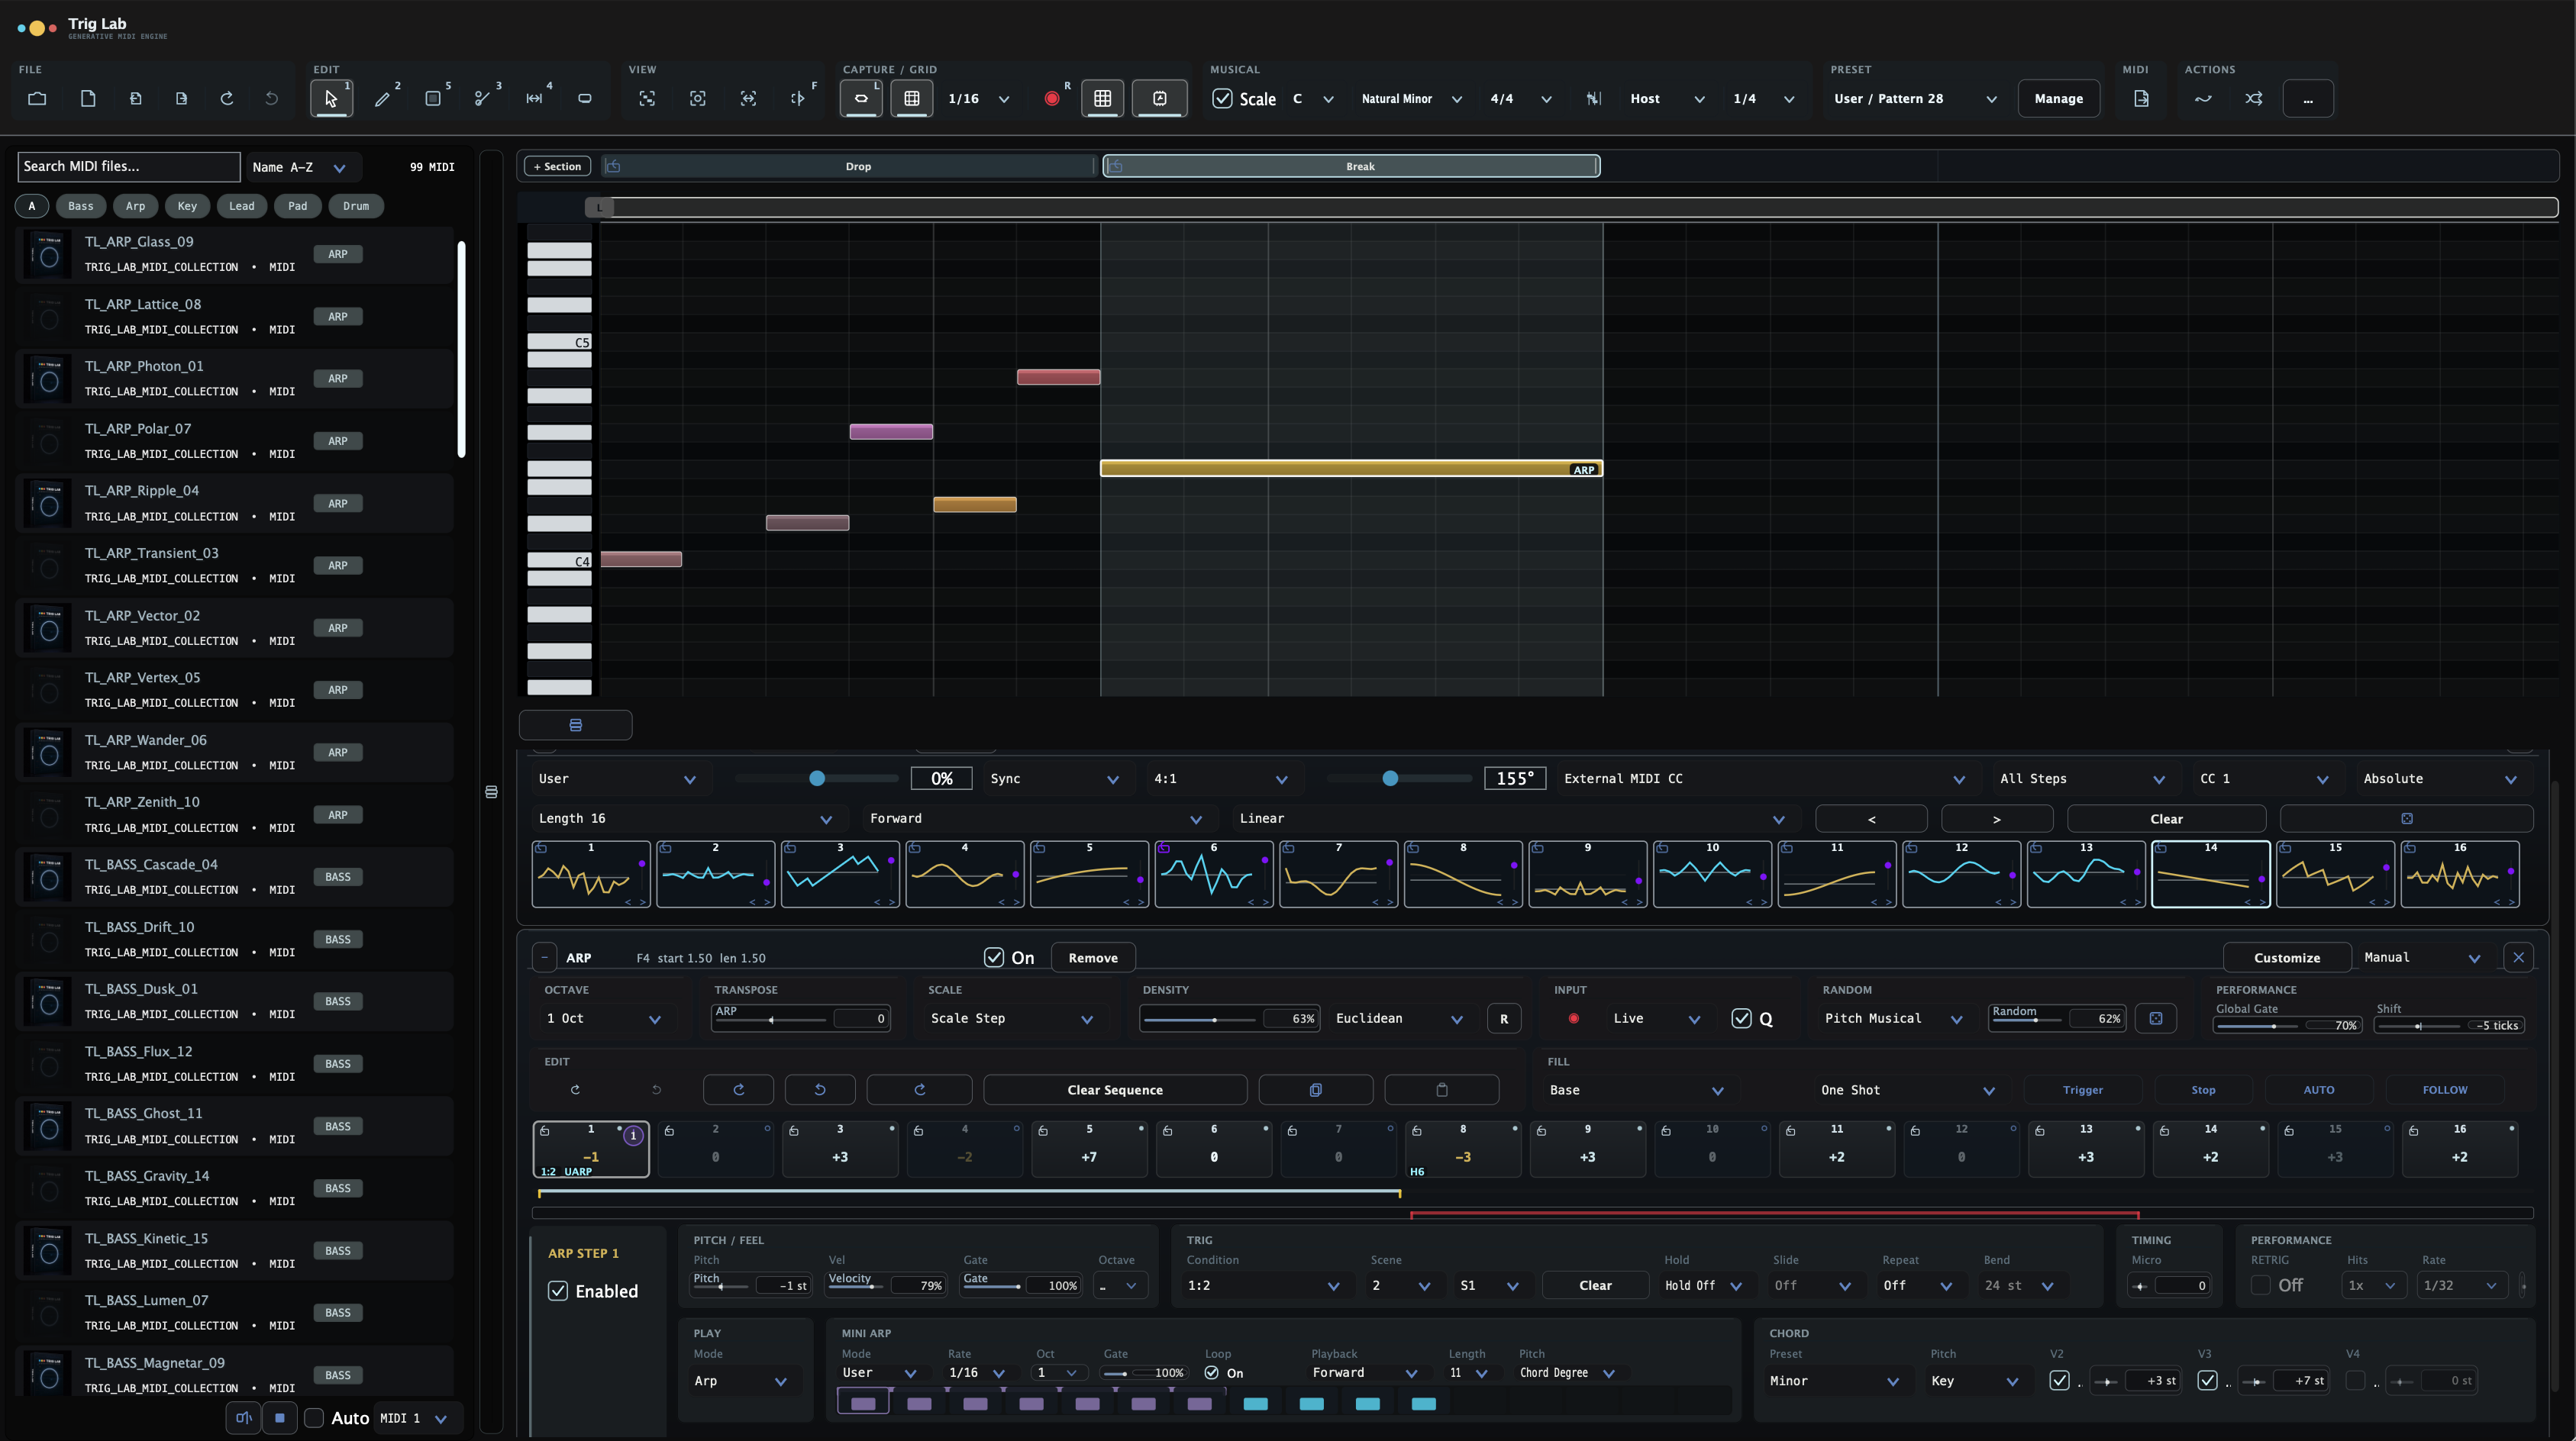Toggle the Retrig Off checkbox
The image size is (2576, 1441).
2260,1285
